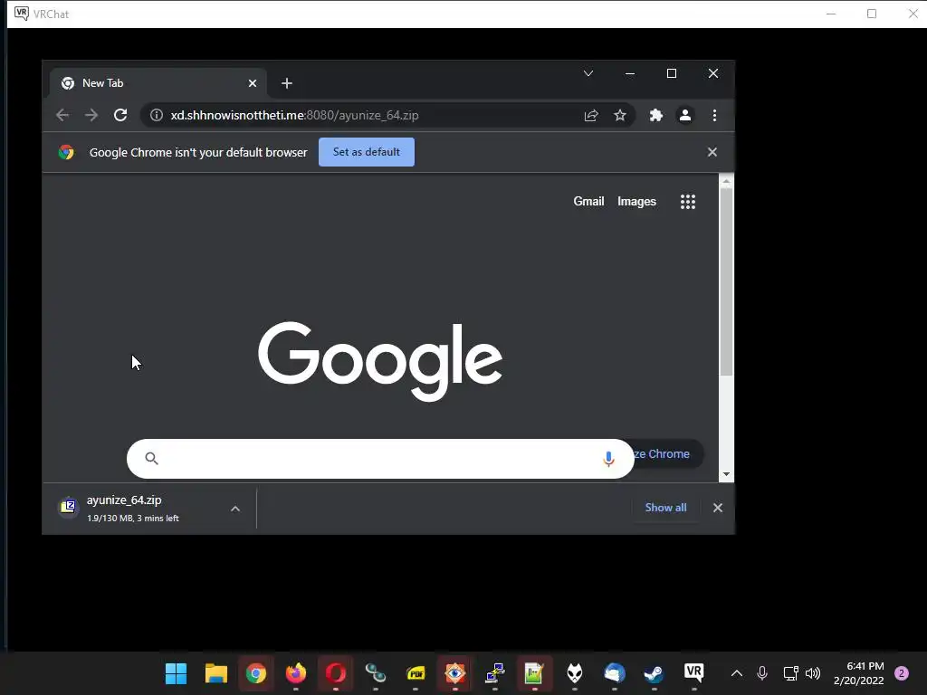
Task: Click the microphone icon in system tray
Action: [x=762, y=673]
